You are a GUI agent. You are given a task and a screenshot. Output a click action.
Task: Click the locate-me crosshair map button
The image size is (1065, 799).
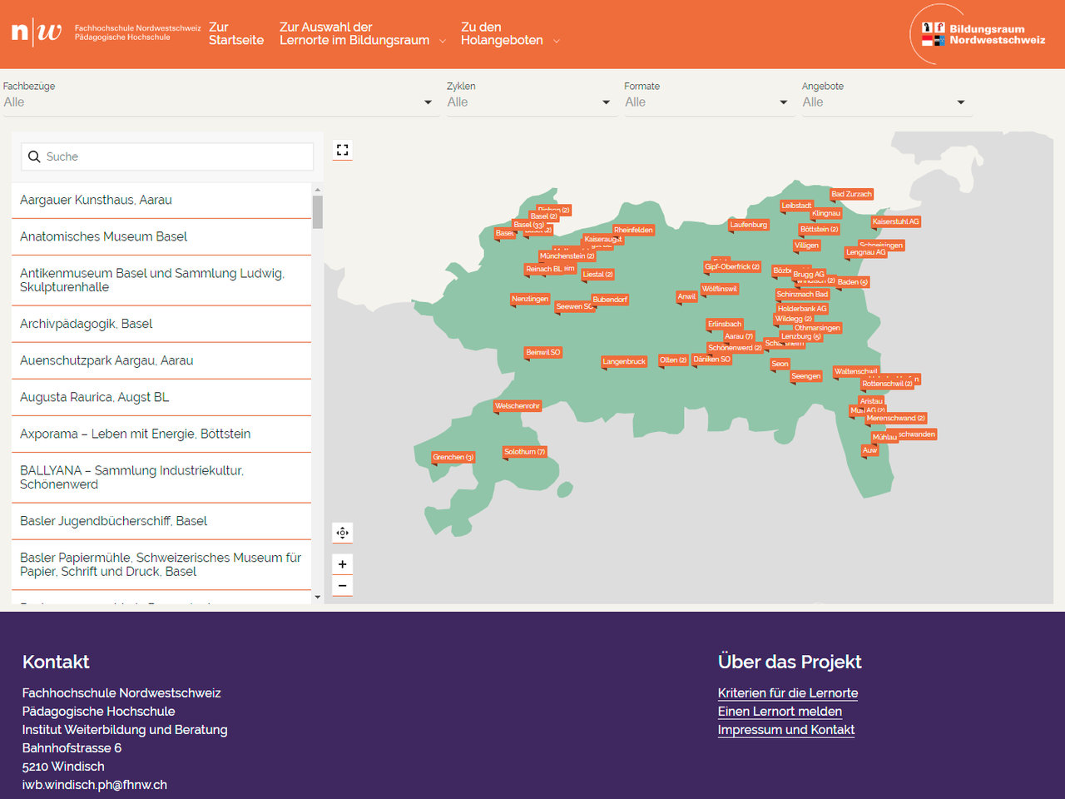coord(342,533)
